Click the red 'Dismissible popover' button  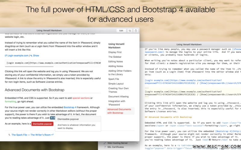click(42, 124)
